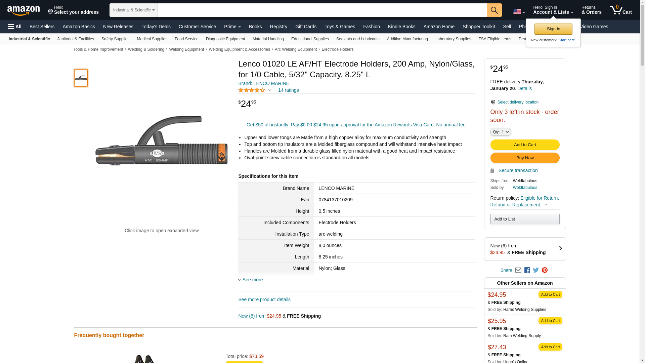The width and height of the screenshot is (645, 363).
Task: Expand star rating breakdown arrow
Action: [x=269, y=90]
